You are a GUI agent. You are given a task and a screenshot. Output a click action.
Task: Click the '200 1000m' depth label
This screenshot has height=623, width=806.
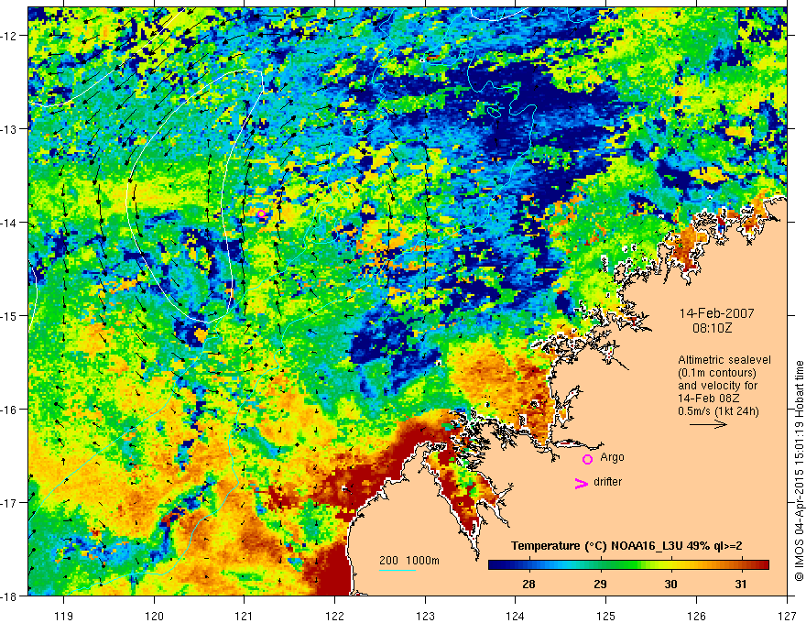click(409, 561)
